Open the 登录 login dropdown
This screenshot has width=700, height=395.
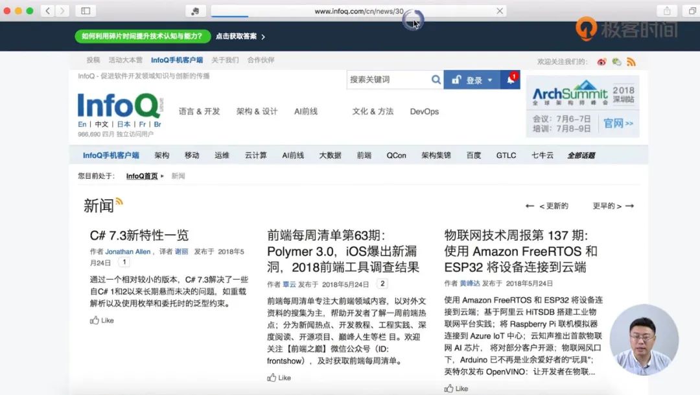(472, 80)
